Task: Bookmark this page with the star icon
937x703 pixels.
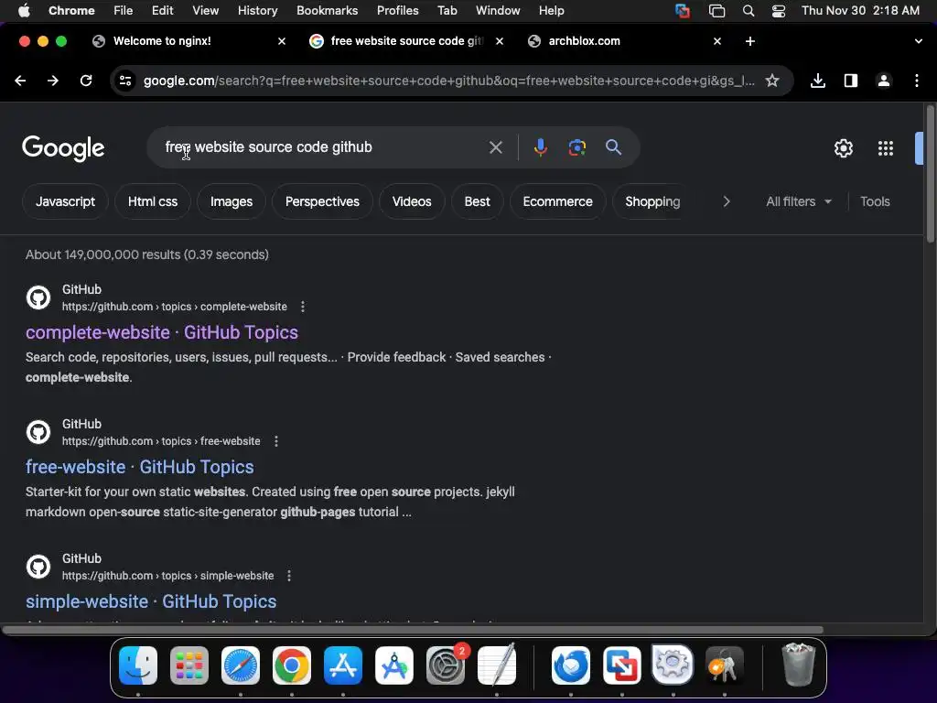Action: 772,81
